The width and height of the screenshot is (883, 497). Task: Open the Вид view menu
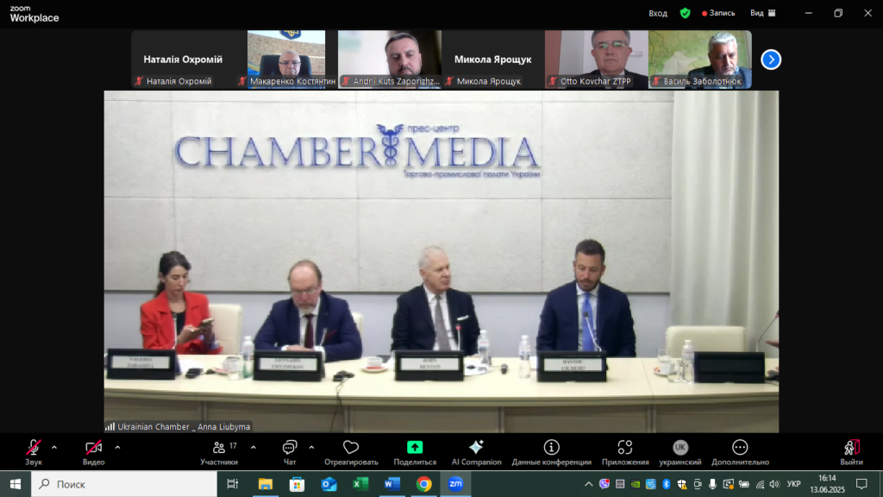(x=762, y=13)
